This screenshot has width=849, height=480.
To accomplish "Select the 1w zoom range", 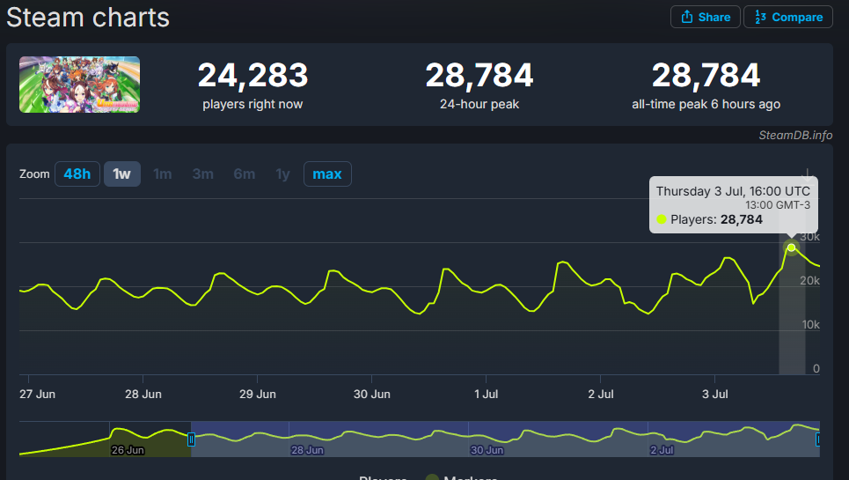I will (121, 174).
